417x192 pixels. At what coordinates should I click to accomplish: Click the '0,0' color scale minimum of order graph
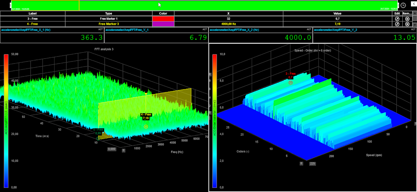[222, 187]
